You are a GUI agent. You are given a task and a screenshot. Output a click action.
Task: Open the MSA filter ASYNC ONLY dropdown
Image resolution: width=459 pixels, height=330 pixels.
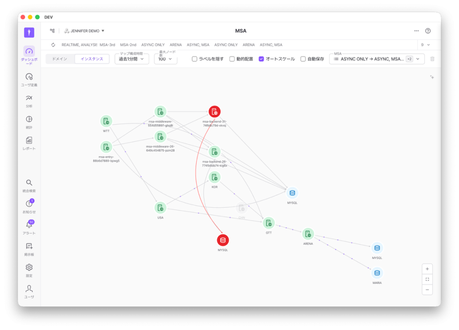[x=377, y=59]
